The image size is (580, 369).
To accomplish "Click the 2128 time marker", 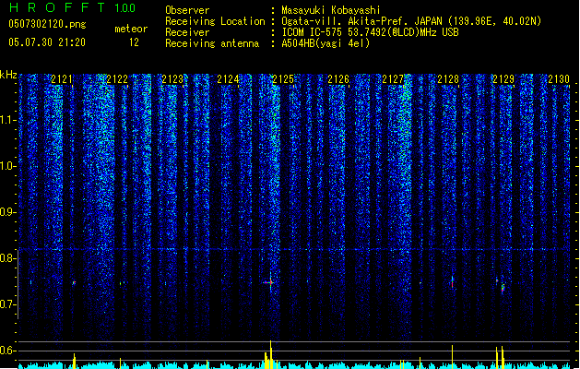I will click(448, 79).
